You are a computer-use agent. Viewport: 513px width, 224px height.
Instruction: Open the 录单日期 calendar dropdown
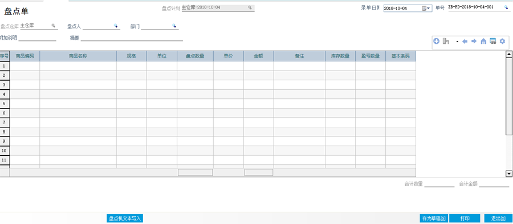pyautogui.click(x=426, y=8)
